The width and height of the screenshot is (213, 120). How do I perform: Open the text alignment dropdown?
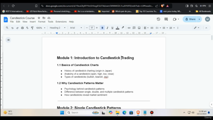click(x=146, y=28)
